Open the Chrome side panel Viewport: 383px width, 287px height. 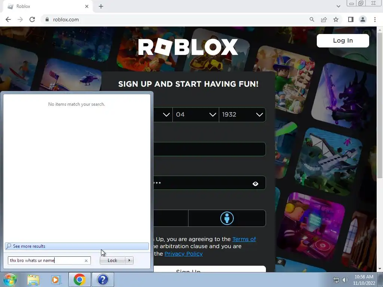[351, 19]
